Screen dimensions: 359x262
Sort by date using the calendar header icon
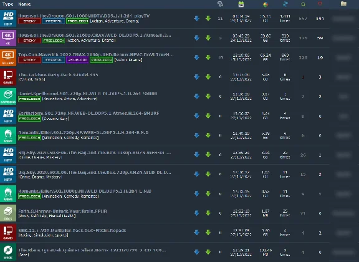tap(241, 4)
